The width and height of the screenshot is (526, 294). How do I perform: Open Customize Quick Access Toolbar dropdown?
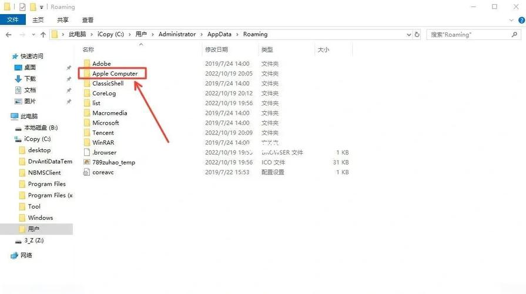tap(42, 7)
